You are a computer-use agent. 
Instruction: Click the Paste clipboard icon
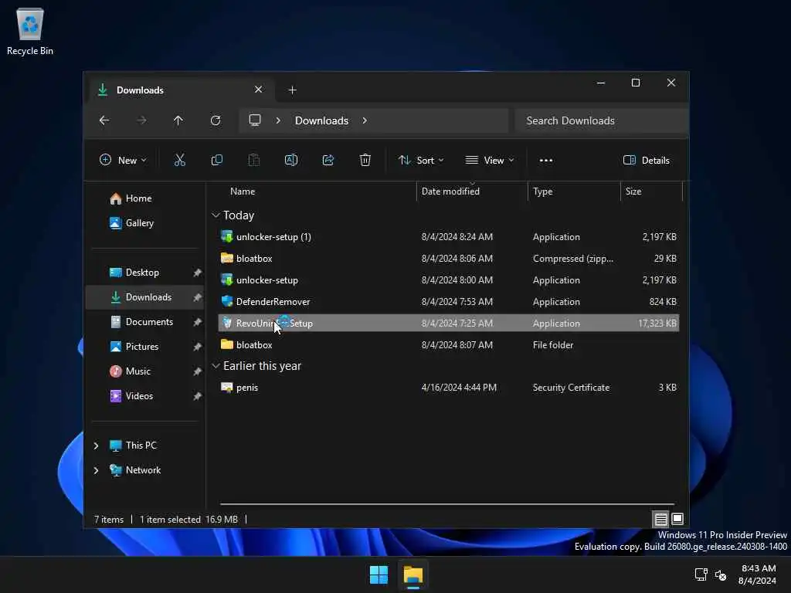pos(253,161)
